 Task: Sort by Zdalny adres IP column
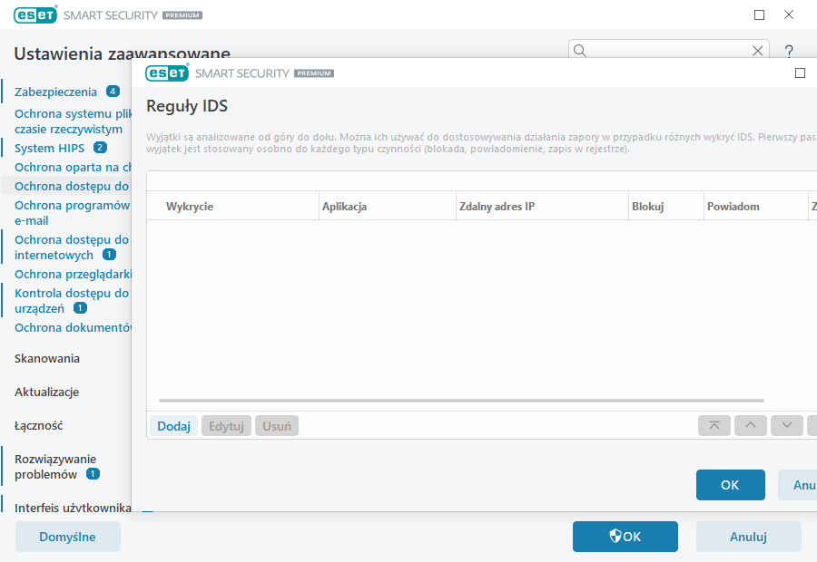(x=497, y=207)
